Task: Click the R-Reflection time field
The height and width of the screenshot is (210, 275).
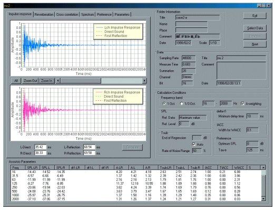Action: click(90, 153)
